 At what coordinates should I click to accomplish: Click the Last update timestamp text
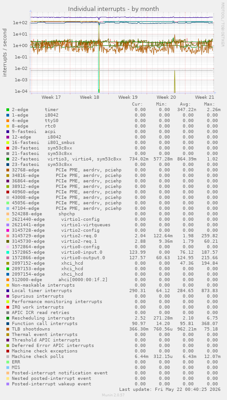(x=170, y=389)
